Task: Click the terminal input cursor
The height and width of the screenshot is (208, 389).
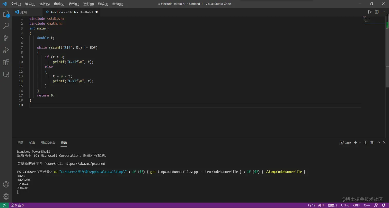Action: (x=18, y=192)
